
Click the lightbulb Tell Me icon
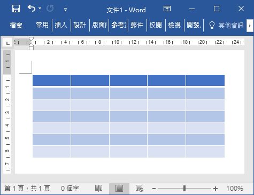click(x=212, y=25)
